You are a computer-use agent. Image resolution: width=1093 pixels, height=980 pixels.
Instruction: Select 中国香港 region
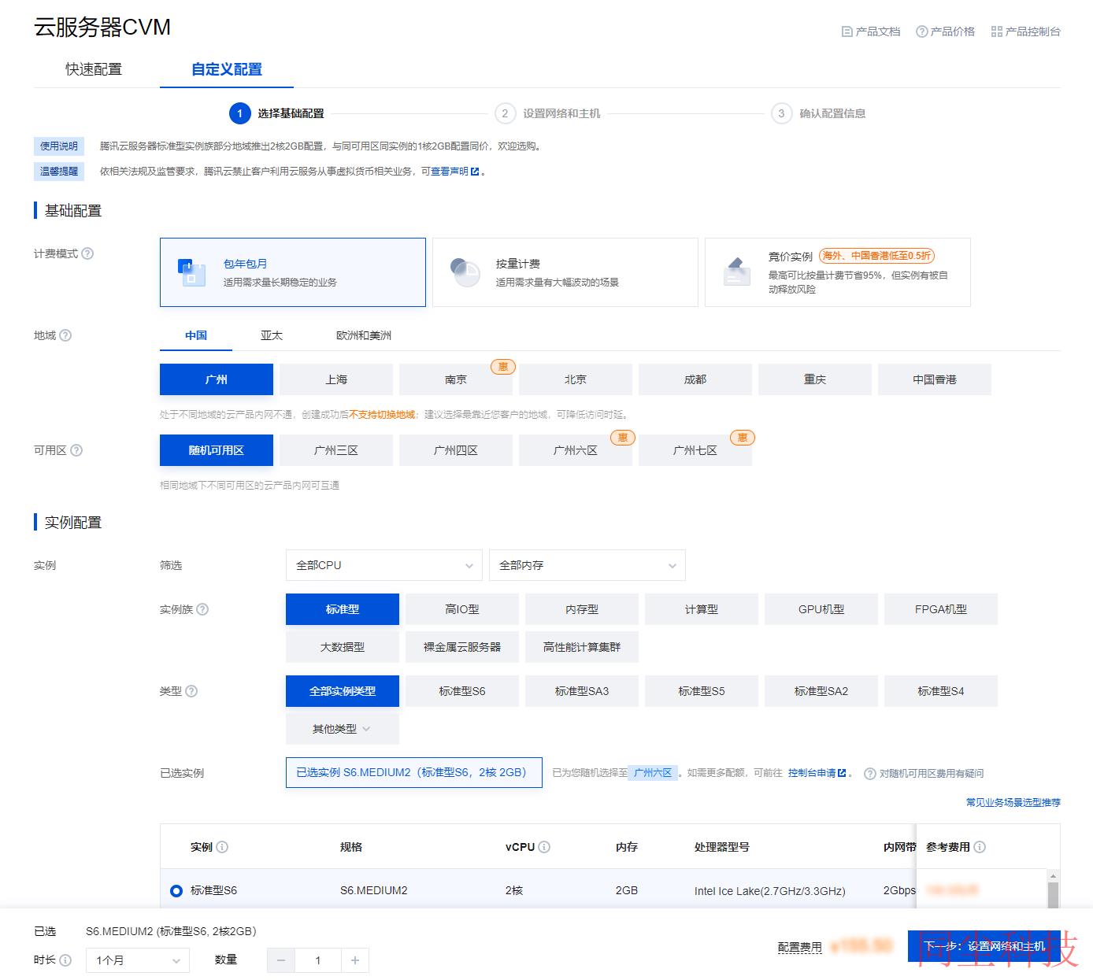[935, 379]
